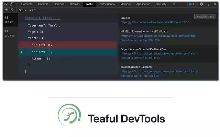Open the Network tab
The width and height of the screenshot is (220, 137).
tap(75, 4)
